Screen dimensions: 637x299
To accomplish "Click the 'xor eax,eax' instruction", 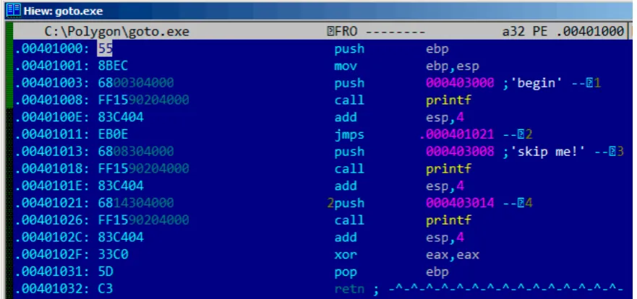I will (406, 255).
